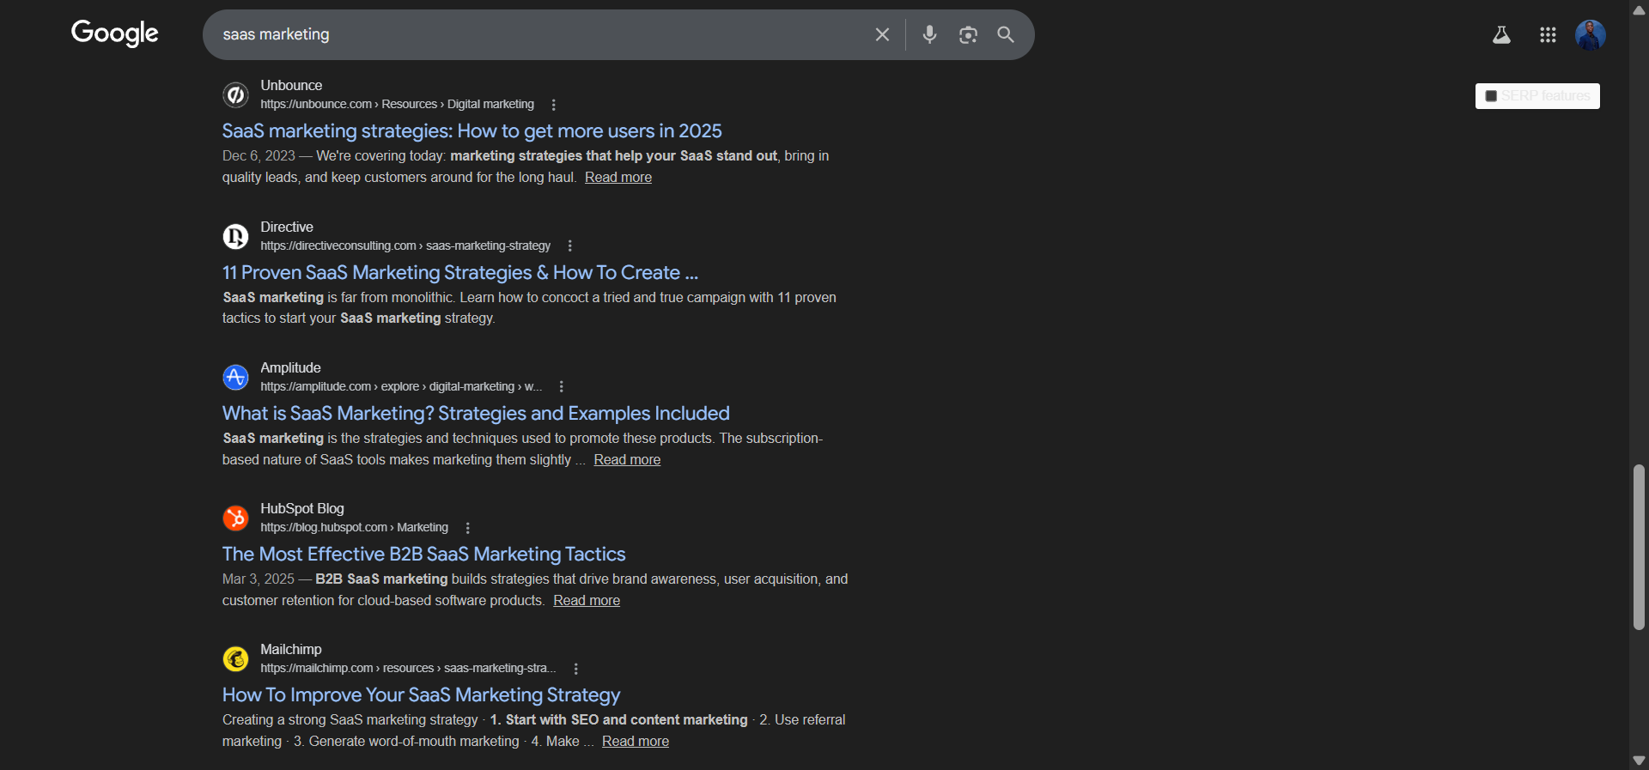Click the "Mar 3, 2025" date text
This screenshot has width=1649, height=770.
259,579
